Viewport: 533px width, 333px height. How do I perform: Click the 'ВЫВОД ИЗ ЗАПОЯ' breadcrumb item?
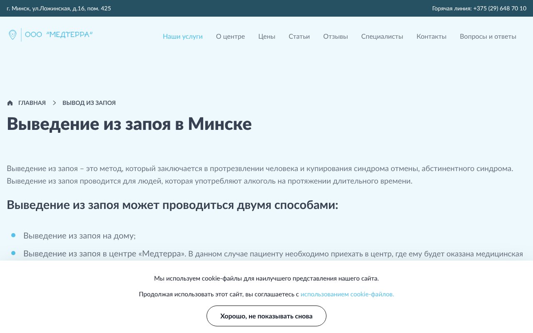click(x=89, y=102)
